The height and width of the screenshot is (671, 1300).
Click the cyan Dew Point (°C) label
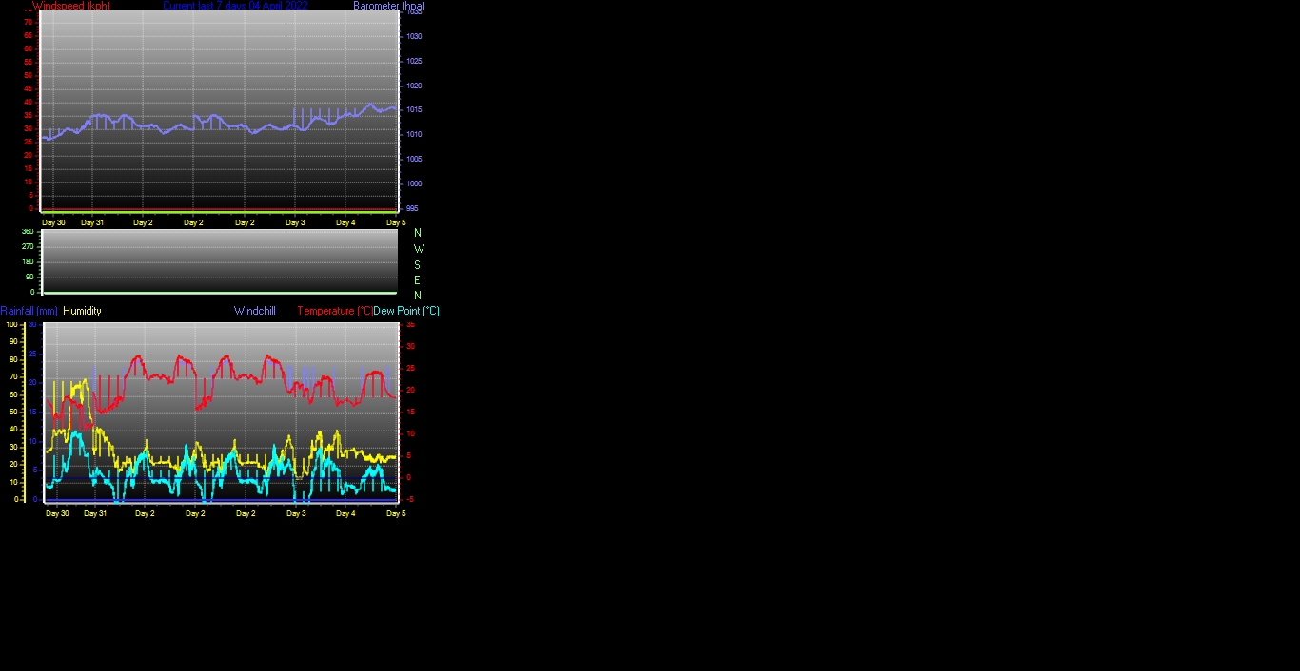tap(406, 311)
